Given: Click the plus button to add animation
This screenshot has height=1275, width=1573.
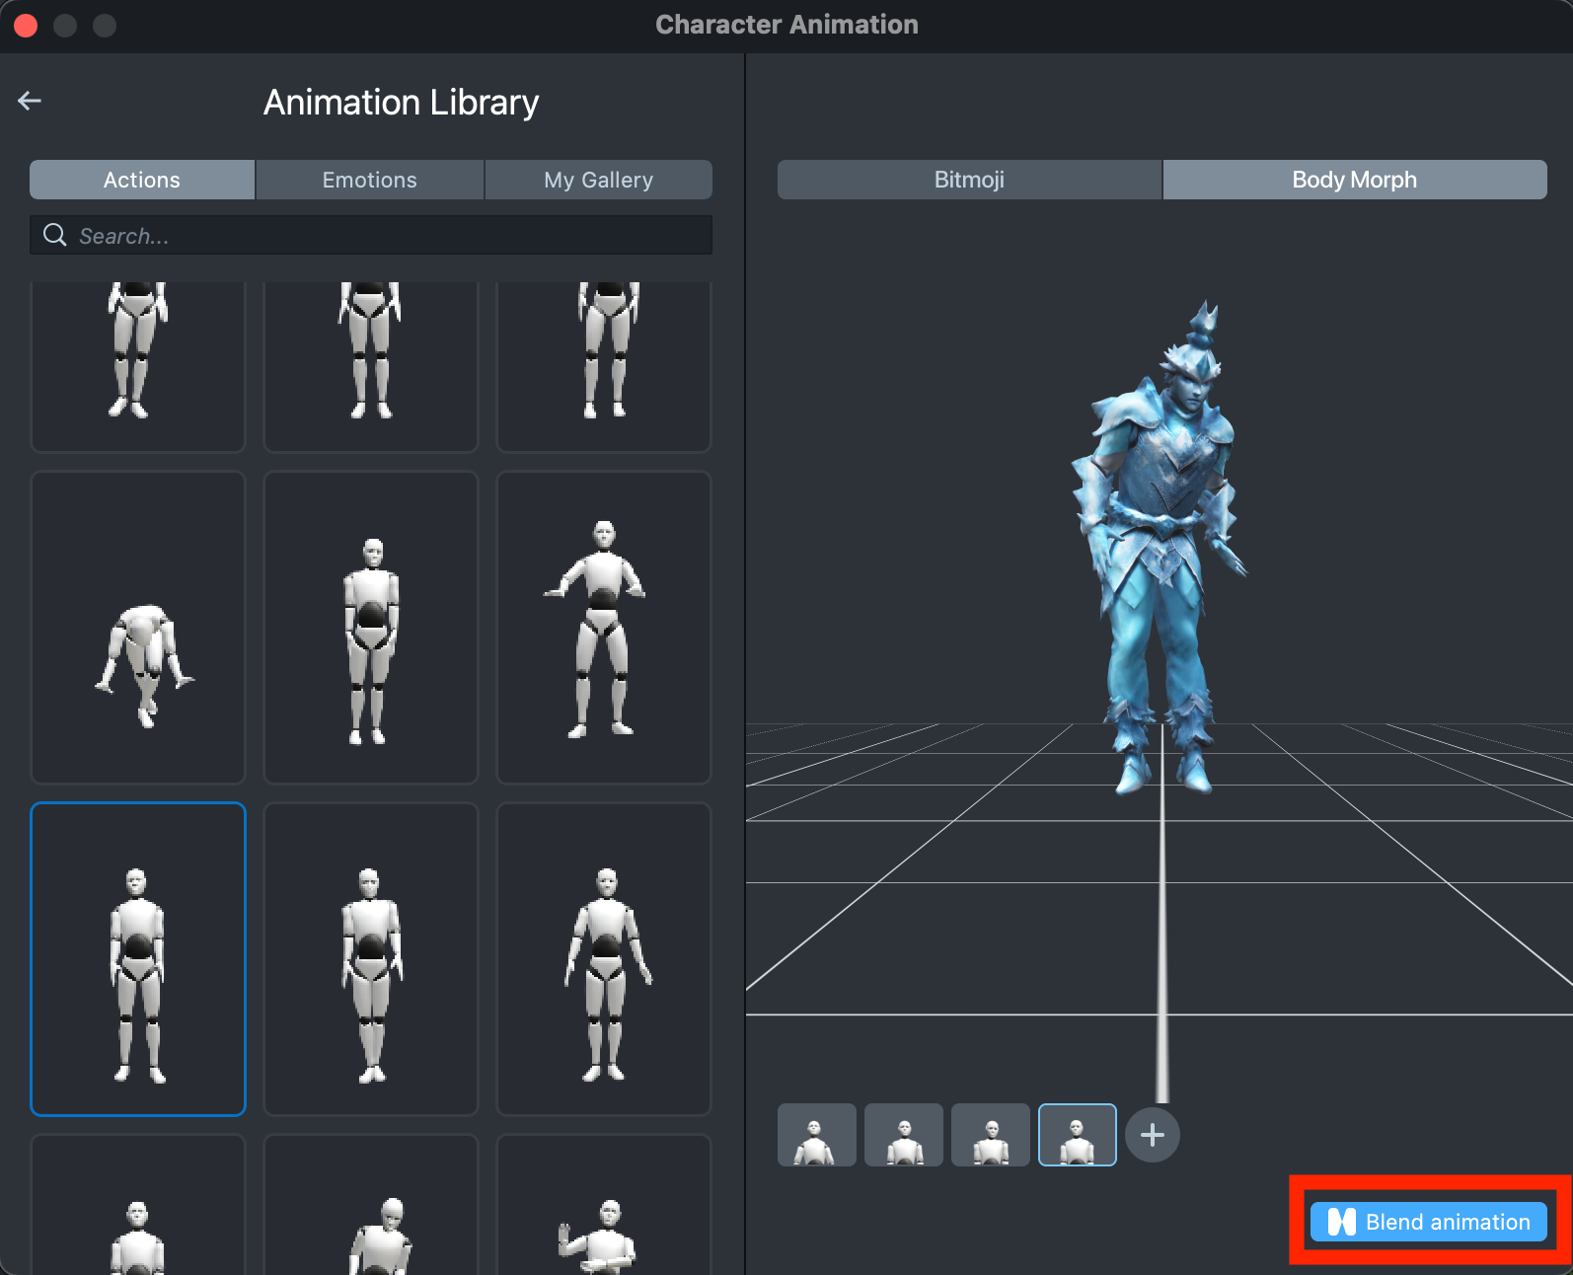Looking at the screenshot, I should tap(1152, 1135).
